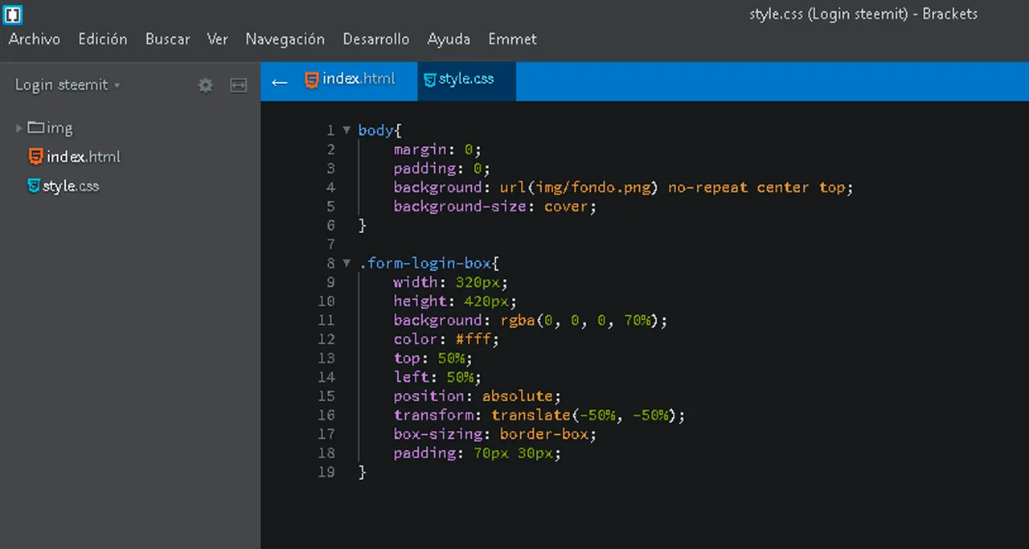Click the 'box-sizing: border-box;' declaration
1029x549 pixels.
click(x=494, y=434)
